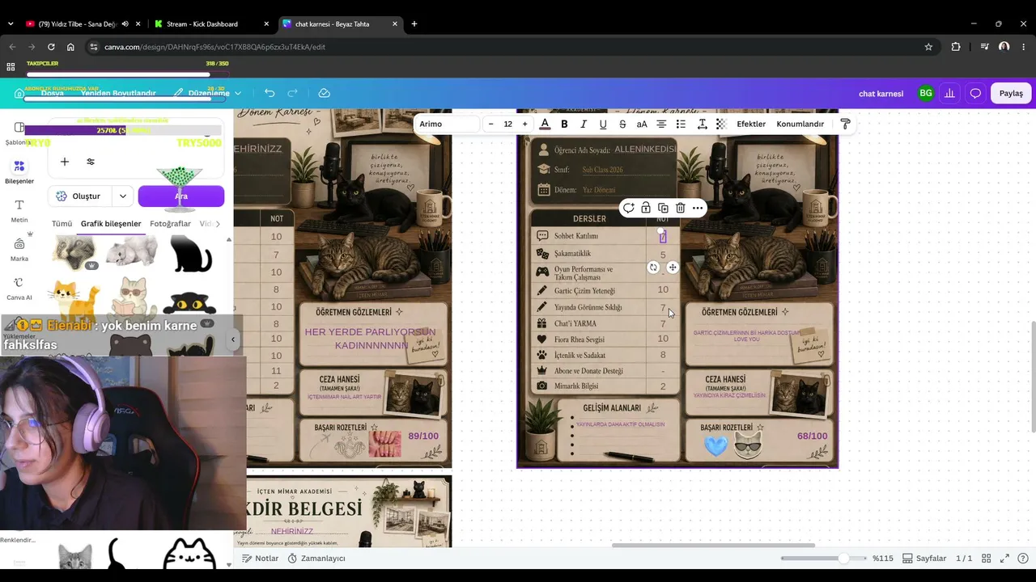This screenshot has height=582, width=1036.
Task: Open the Düzenleme mode dropdown
Action: 207,93
